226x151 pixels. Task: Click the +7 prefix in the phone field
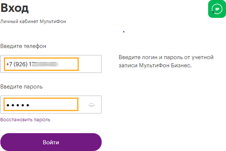[9, 64]
